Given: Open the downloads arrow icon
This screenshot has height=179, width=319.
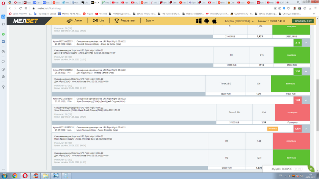Looking at the screenshot, I should 310,8.
